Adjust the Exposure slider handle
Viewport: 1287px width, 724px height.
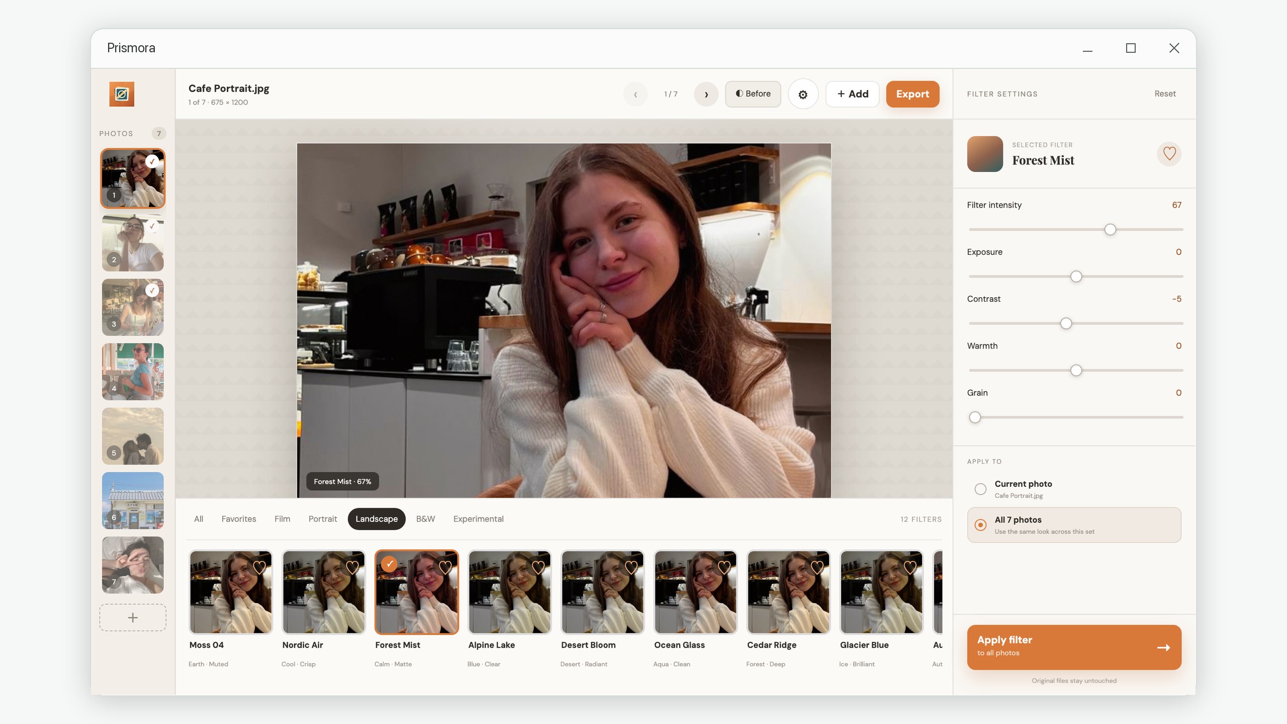1076,277
